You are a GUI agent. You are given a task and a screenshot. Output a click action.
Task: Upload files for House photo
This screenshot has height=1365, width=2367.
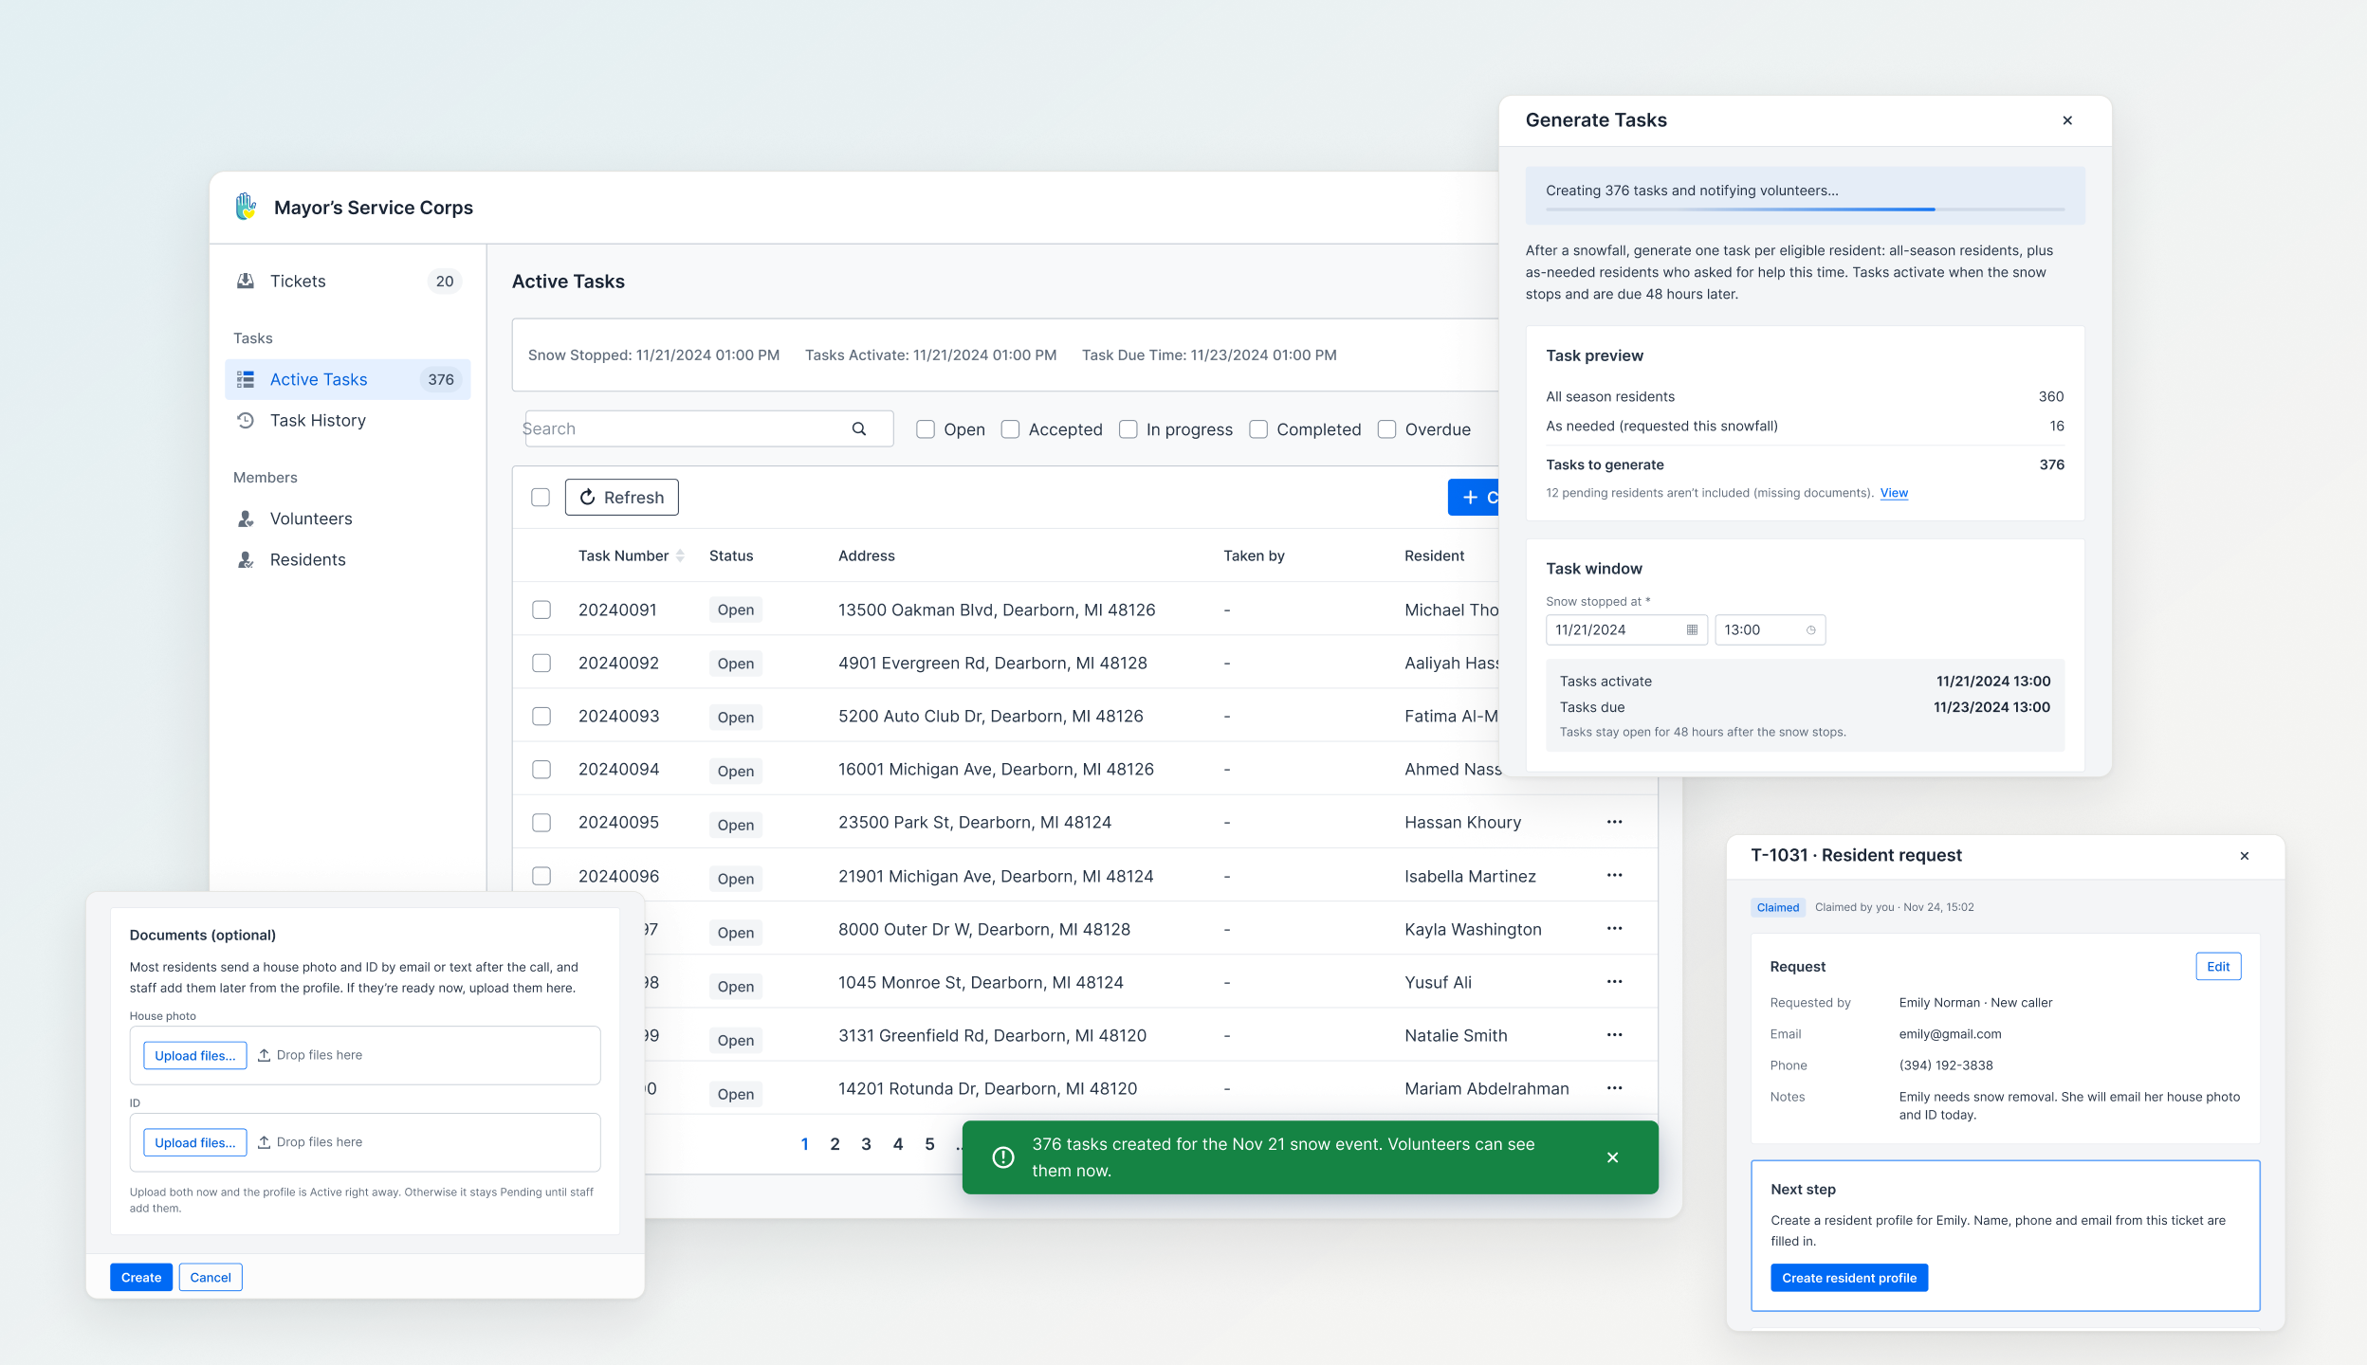pyautogui.click(x=194, y=1055)
